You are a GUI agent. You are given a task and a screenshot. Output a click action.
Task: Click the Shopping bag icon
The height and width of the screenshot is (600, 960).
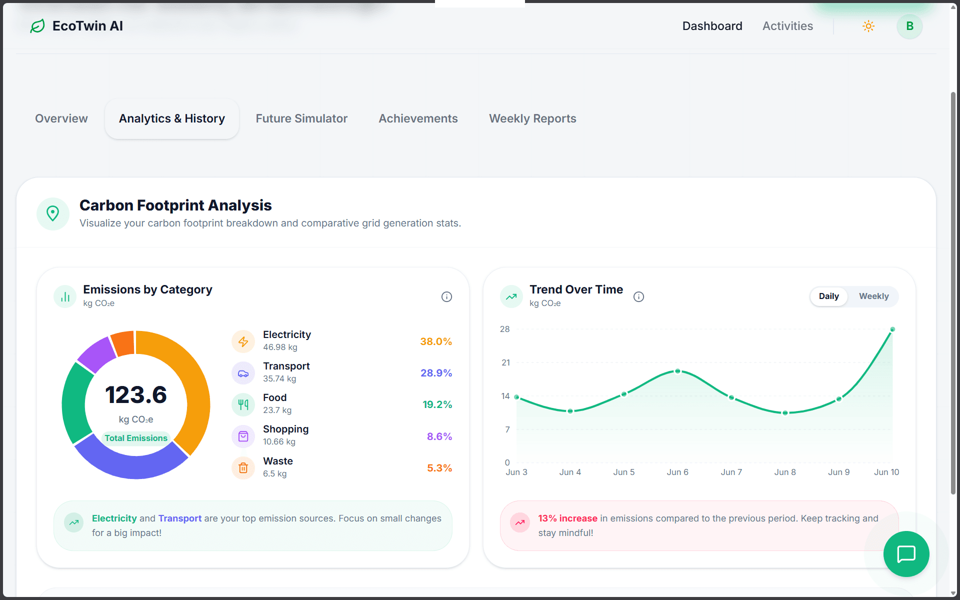243,436
